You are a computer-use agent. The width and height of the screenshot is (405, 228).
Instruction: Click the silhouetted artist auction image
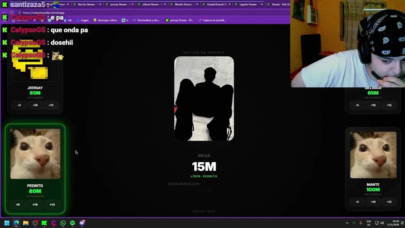point(204,98)
